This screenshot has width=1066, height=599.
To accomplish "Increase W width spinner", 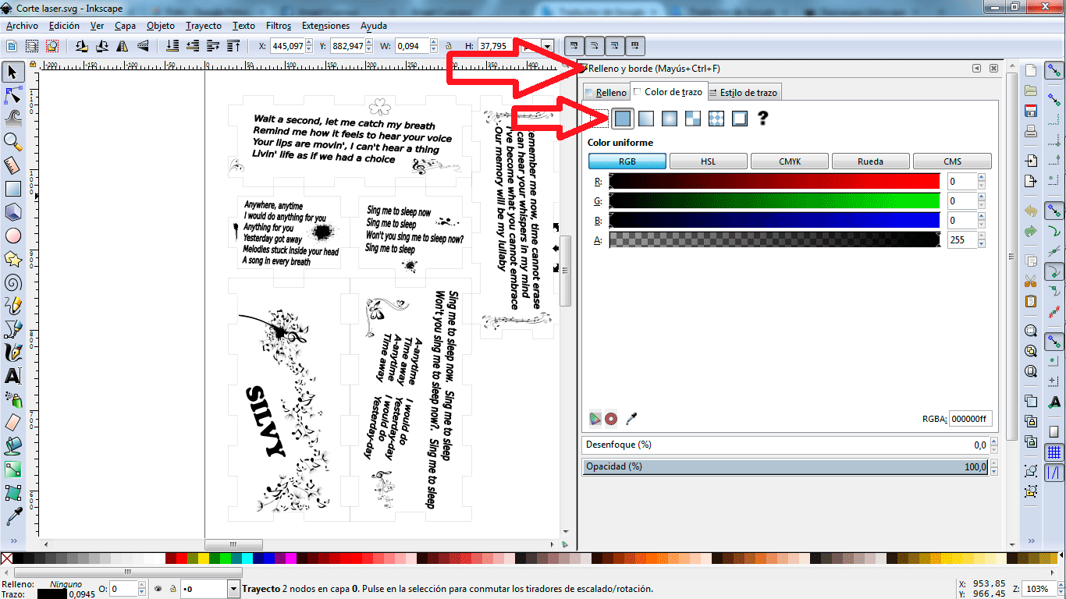I will pos(433,43).
